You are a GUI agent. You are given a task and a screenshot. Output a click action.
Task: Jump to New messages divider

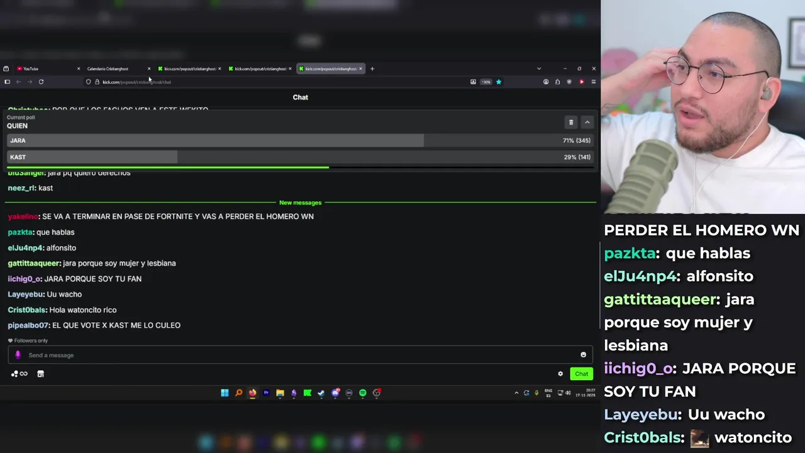coord(300,203)
